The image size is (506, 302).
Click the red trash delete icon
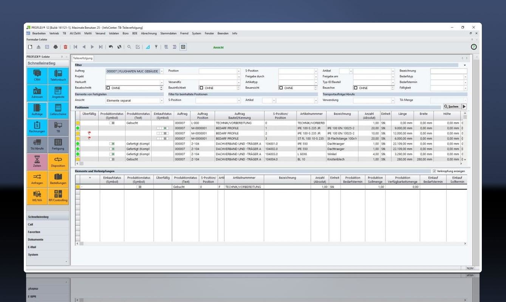point(65,47)
